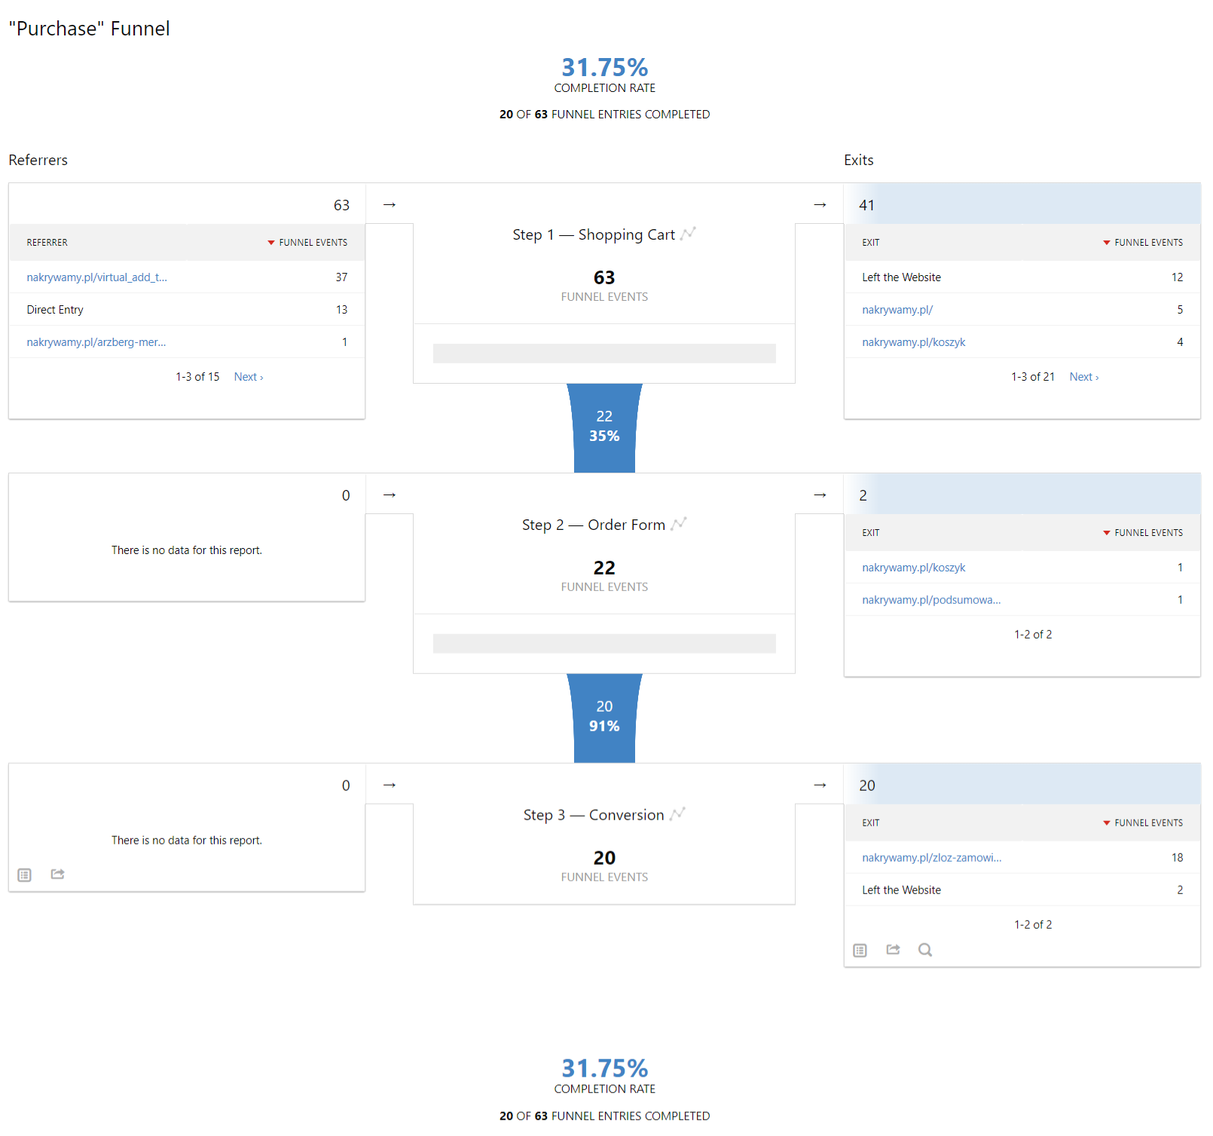Image resolution: width=1213 pixels, height=1136 pixels.
Task: Click the blue 22 / 35% funnel connector
Action: [604, 427]
